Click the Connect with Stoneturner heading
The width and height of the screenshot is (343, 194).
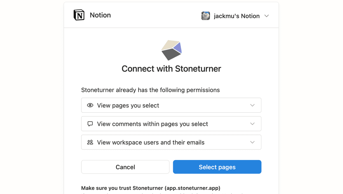coord(171,69)
